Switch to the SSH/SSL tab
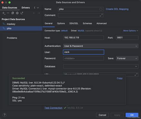This screenshot has height=119, width=141. [74, 24]
